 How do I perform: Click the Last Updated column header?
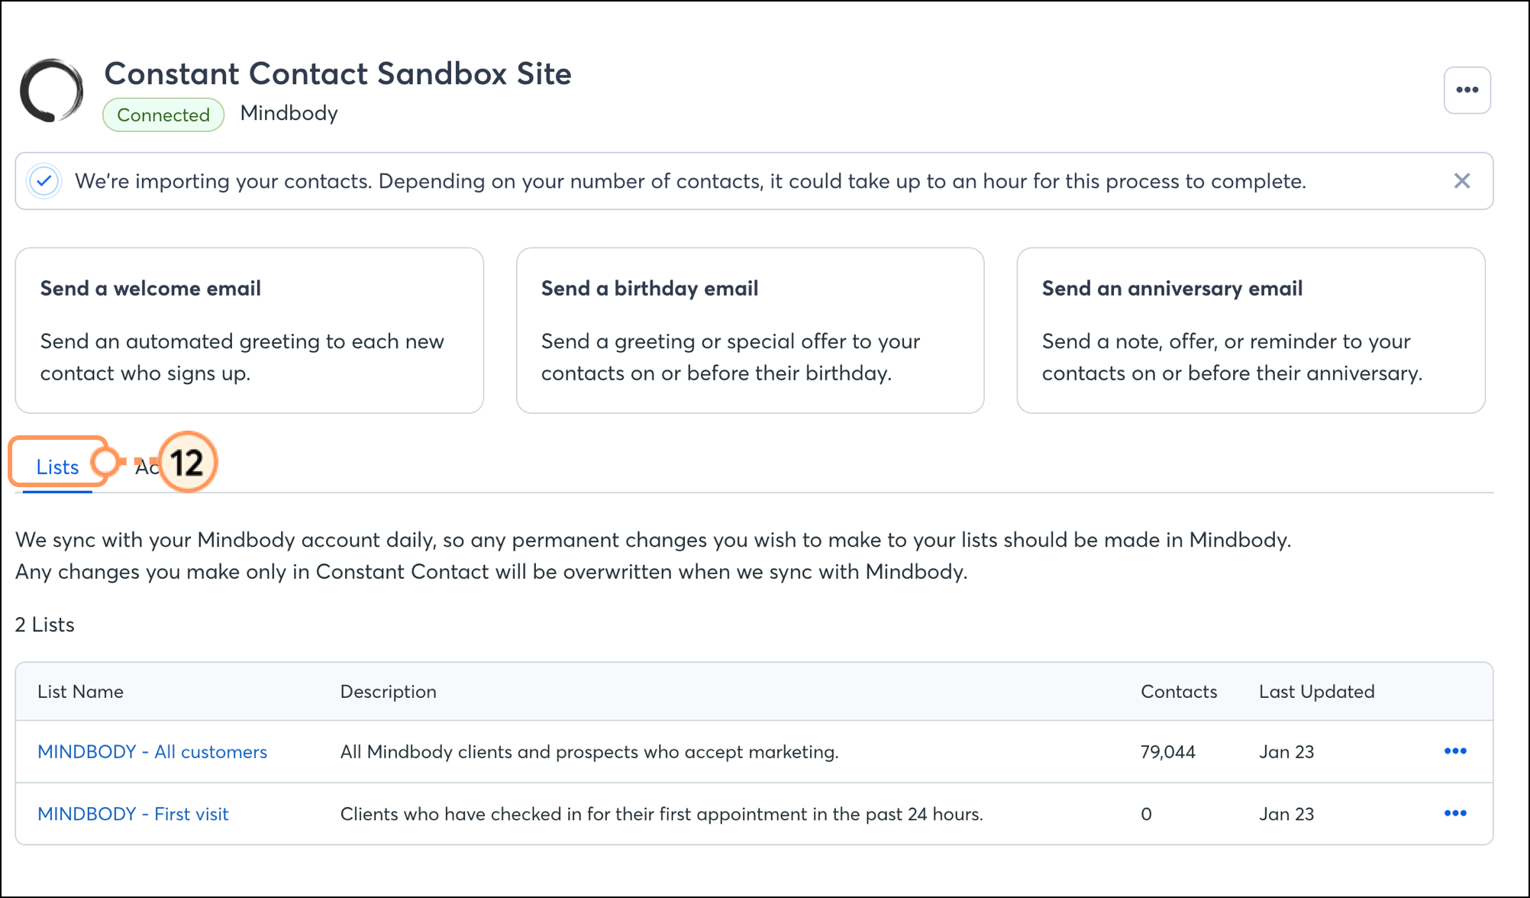pyautogui.click(x=1316, y=692)
